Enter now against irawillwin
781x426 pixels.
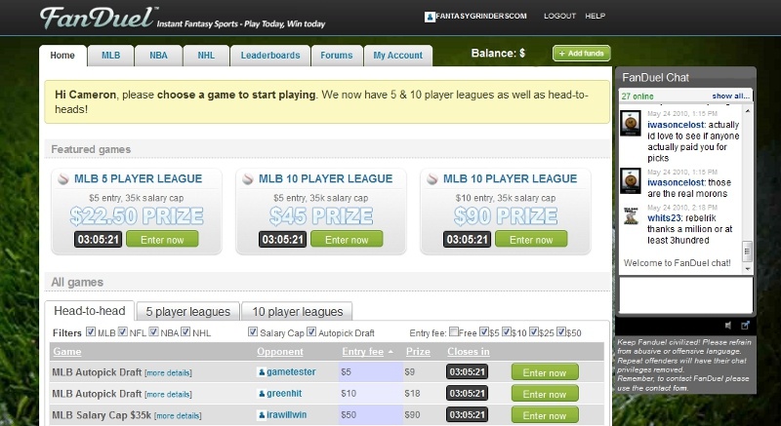[545, 415]
